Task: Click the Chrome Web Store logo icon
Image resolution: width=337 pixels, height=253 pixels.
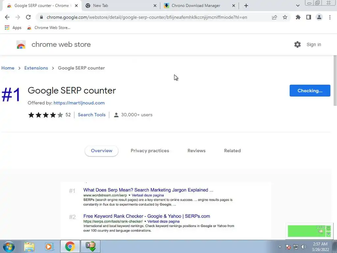Action: [21, 44]
